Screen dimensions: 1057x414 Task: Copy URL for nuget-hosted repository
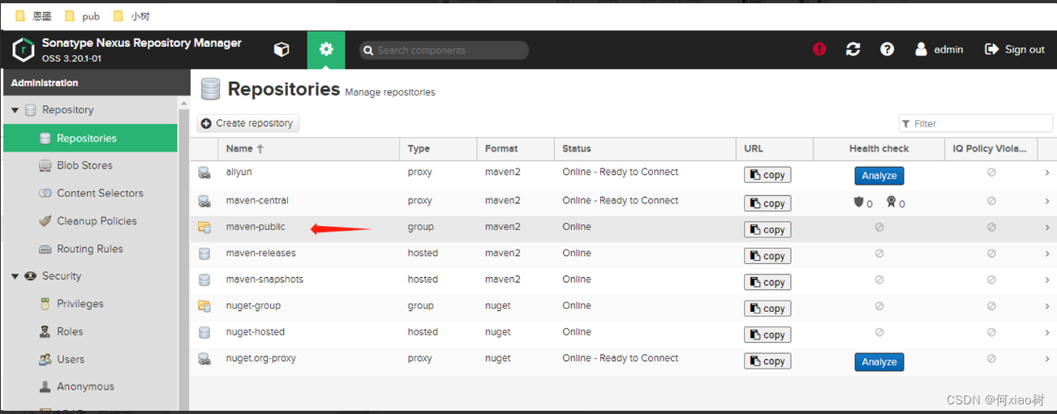pos(767,335)
